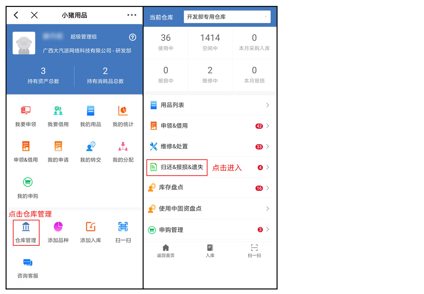Open the three-dot more menu

[132, 15]
